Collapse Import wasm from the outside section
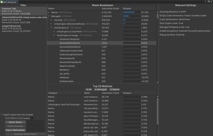Viewport: 213px width, 136px height. [2, 115]
